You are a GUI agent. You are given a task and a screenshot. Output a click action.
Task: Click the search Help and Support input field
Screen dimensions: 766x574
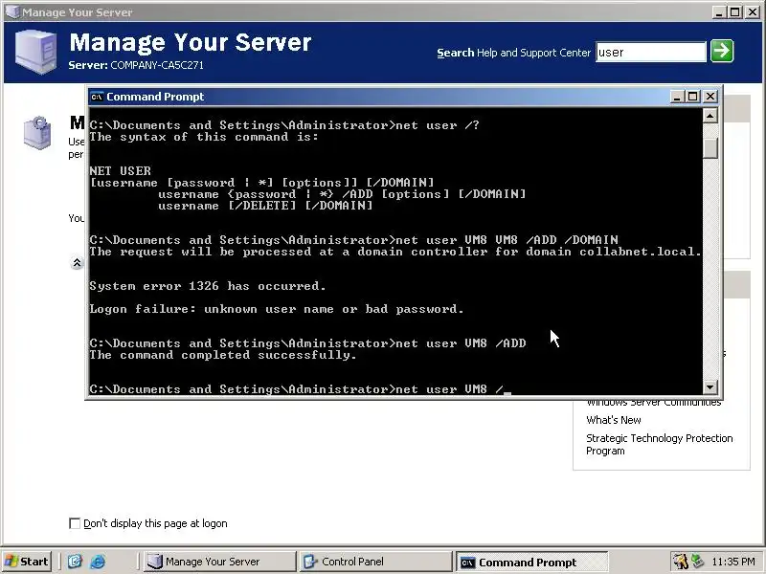coord(651,52)
